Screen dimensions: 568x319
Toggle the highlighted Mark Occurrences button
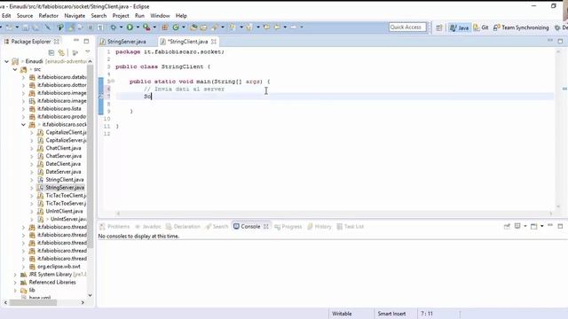(x=71, y=27)
